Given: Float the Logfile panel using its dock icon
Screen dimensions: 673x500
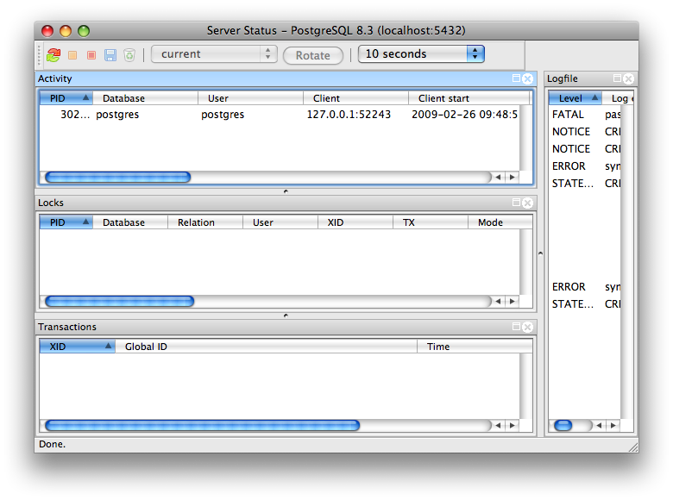Looking at the screenshot, I should pyautogui.click(x=617, y=78).
